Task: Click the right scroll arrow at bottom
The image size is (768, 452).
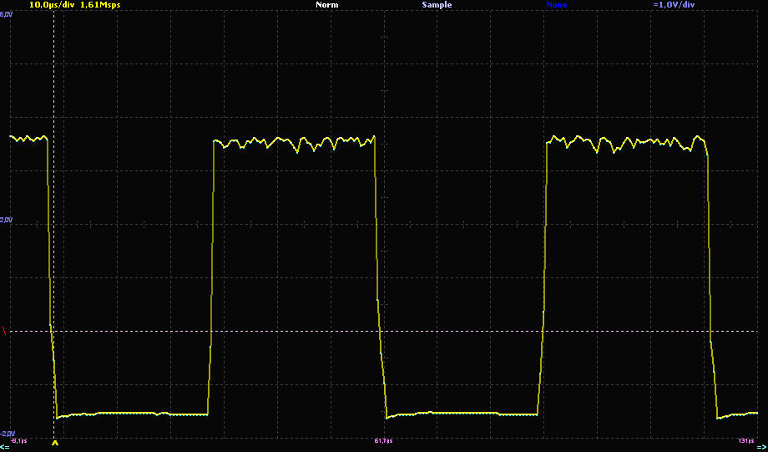Action: (x=761, y=448)
